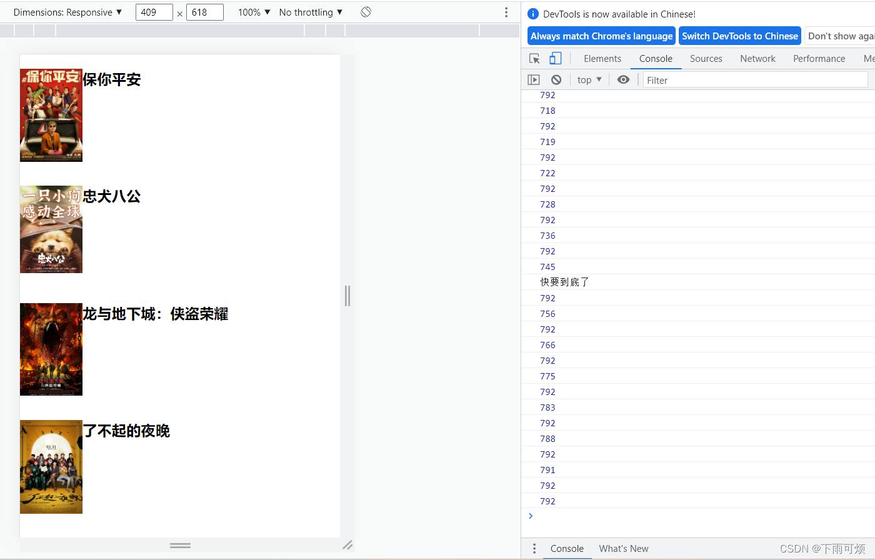Click the console log value 728
Image resolution: width=875 pixels, height=560 pixels.
[547, 204]
